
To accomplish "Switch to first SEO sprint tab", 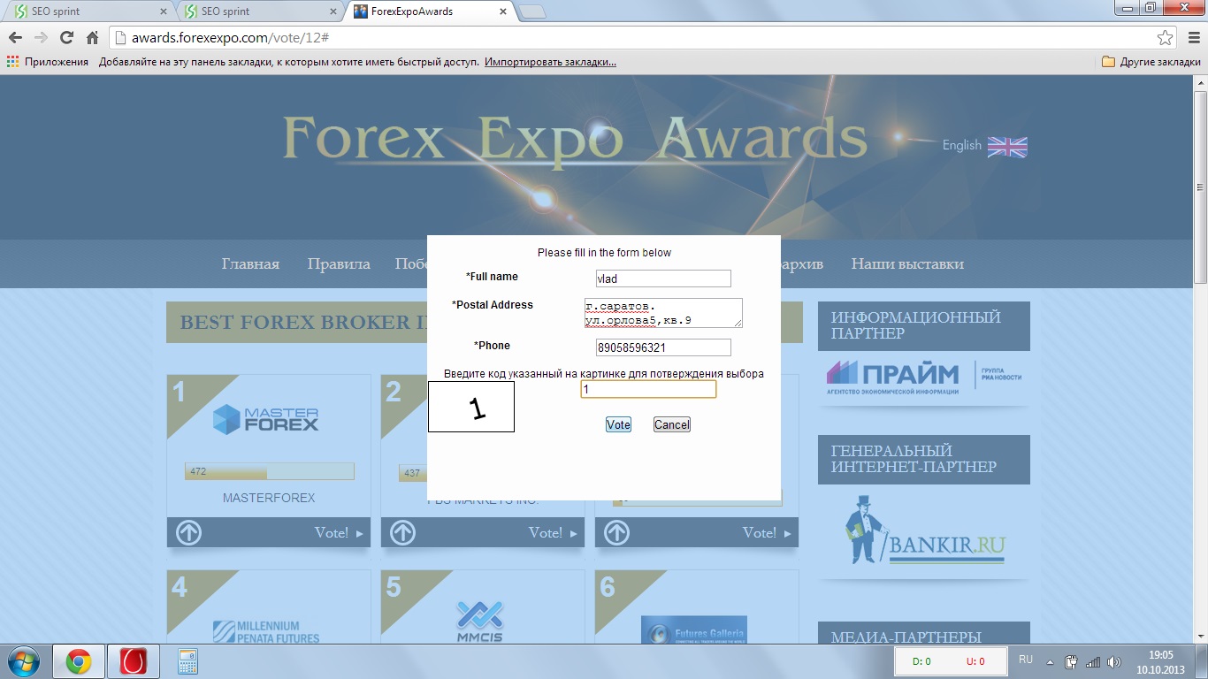I will coord(87,11).
